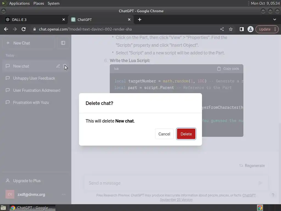
Task: Click the help question mark icon
Action: click(x=273, y=195)
